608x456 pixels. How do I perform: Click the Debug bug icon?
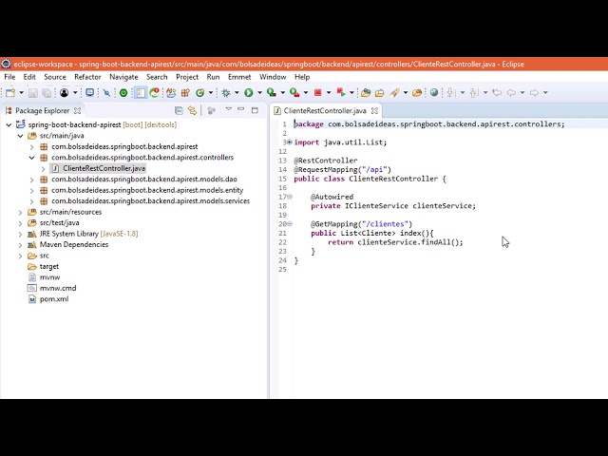pyautogui.click(x=226, y=93)
